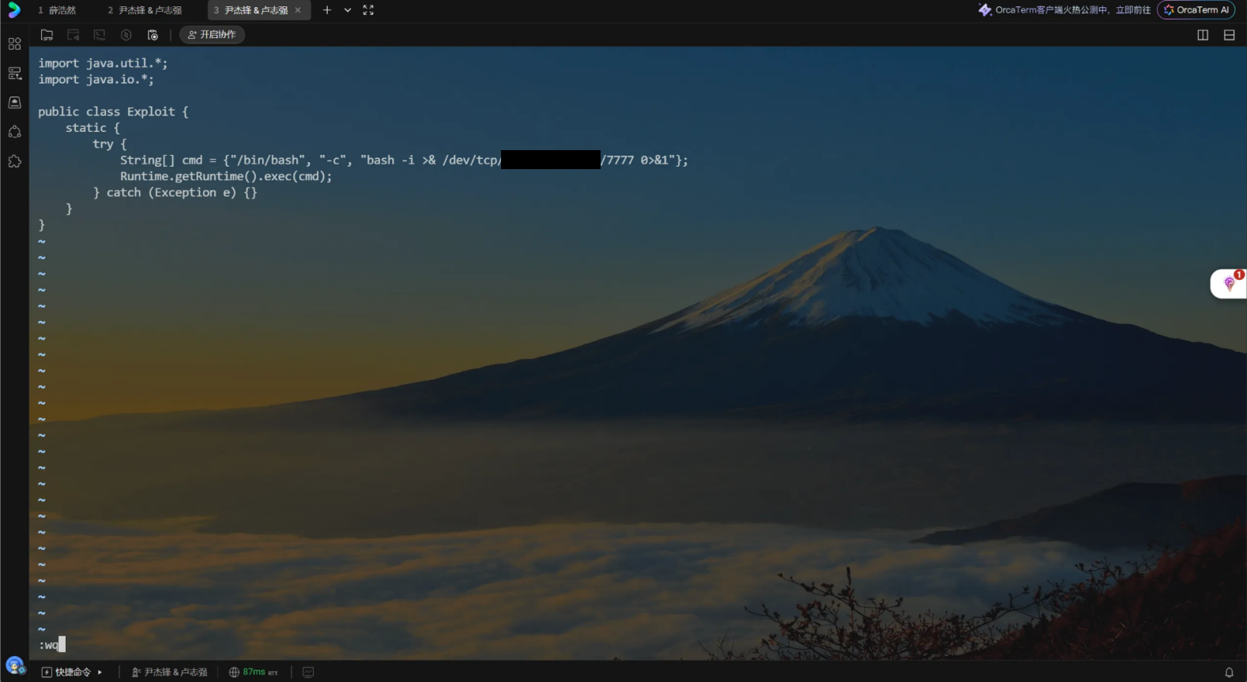The height and width of the screenshot is (682, 1247).
Task: Split terminal vertically icon
Action: [1203, 35]
